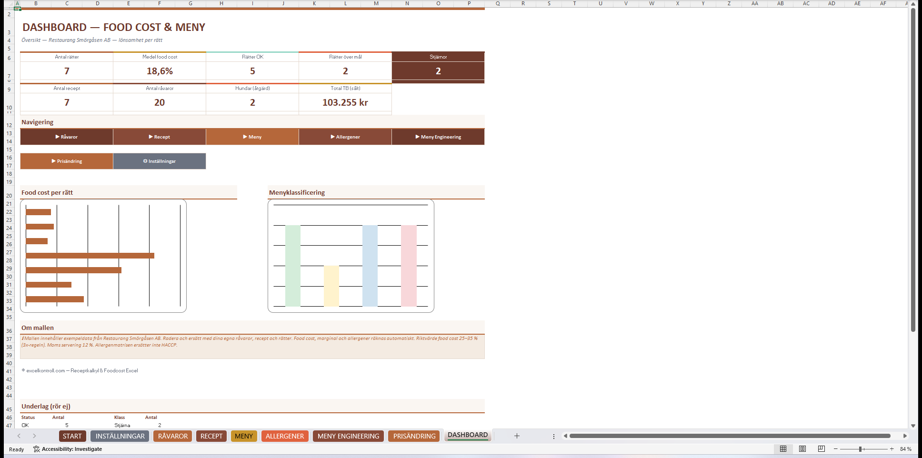Viewport: 922px width, 458px height.
Task: Click the pink bar in Menyklassificering chart
Action: coord(409,266)
